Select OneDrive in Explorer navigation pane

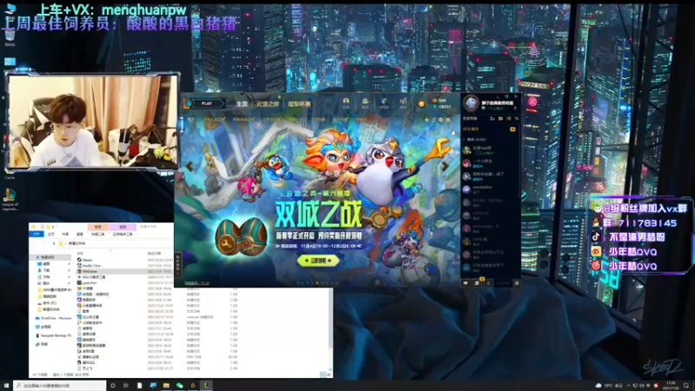point(55,318)
